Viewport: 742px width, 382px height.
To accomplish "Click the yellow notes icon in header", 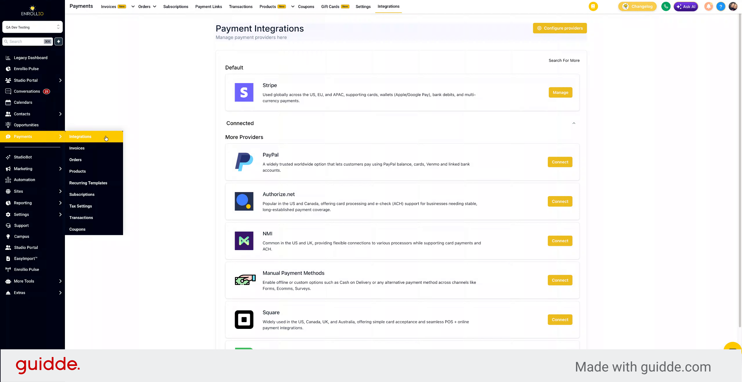I will pos(593,6).
